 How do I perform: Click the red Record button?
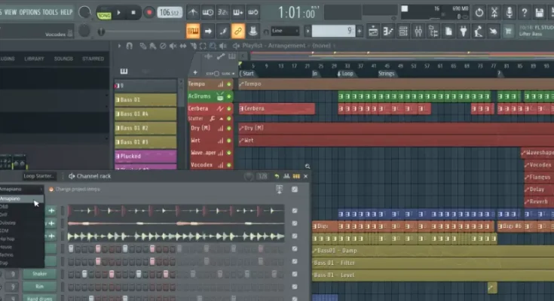point(149,12)
